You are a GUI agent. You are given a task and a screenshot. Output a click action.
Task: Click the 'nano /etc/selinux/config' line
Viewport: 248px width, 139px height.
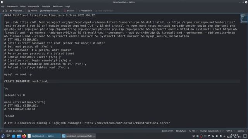click(x=25, y=102)
